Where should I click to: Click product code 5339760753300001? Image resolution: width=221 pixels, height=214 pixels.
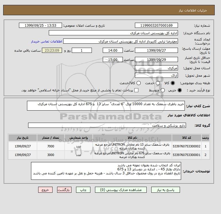tap(187, 155)
